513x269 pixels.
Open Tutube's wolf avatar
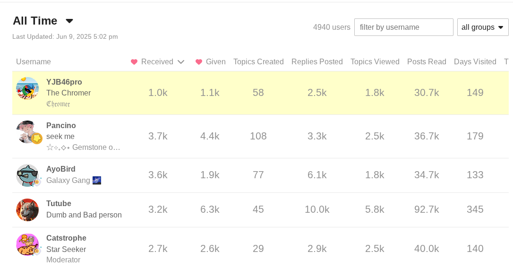tap(27, 210)
